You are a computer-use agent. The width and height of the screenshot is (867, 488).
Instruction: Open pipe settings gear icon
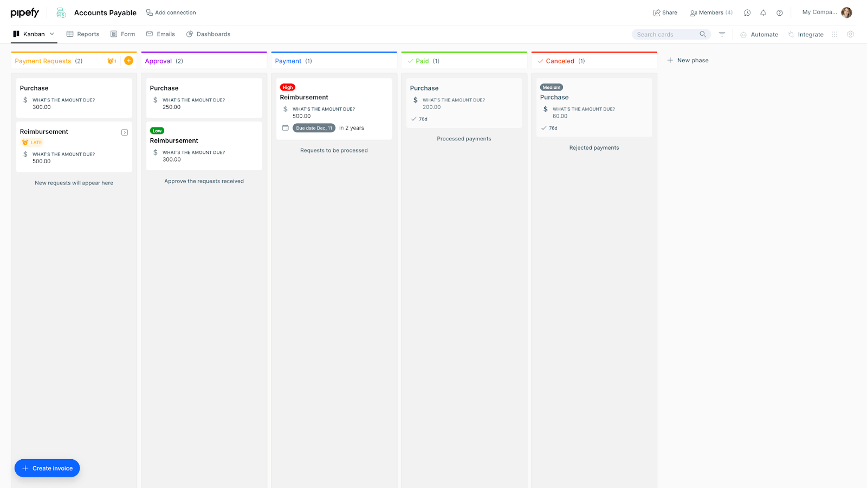point(850,34)
